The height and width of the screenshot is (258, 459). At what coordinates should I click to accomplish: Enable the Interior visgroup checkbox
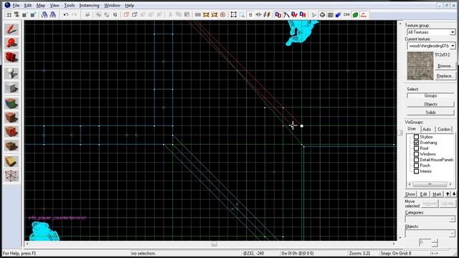click(x=416, y=171)
